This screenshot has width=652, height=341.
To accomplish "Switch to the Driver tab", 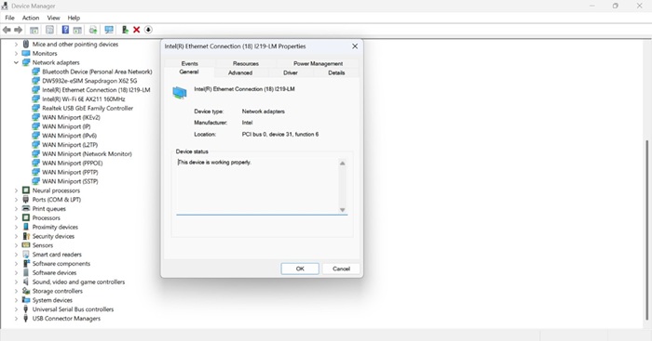I will pos(291,72).
